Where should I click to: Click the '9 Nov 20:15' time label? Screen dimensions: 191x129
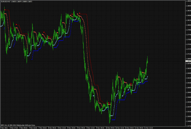[x=100, y=128]
